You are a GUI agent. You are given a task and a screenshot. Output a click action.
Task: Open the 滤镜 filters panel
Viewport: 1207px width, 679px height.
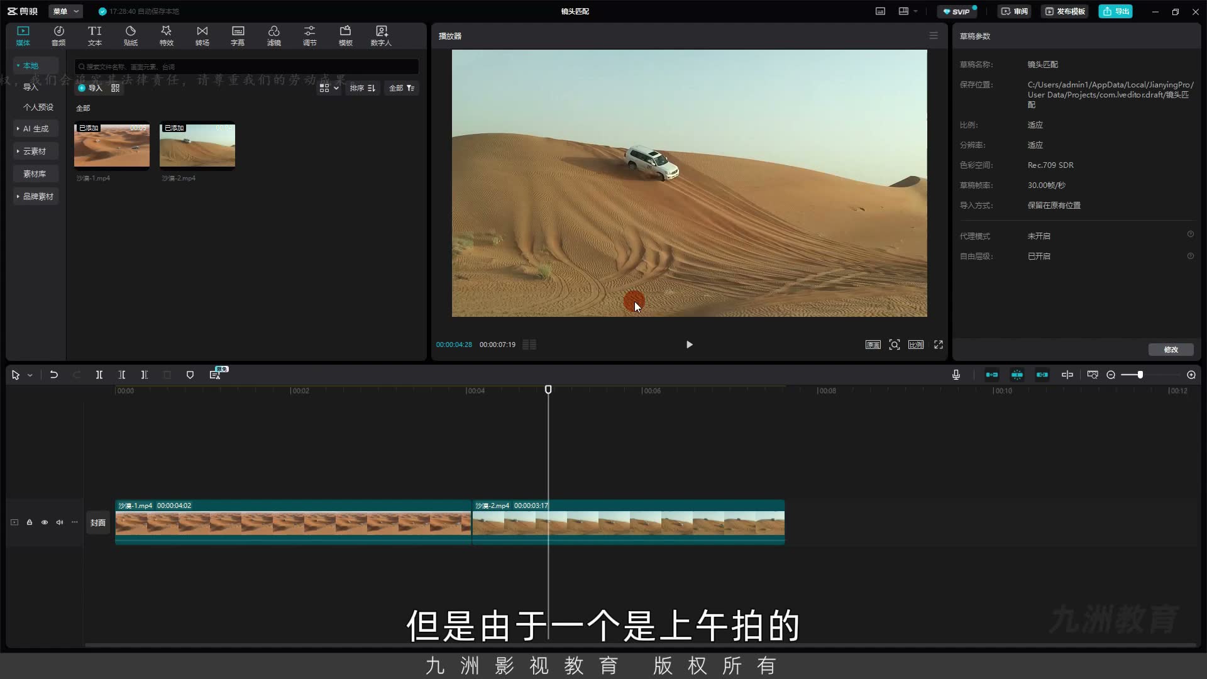[x=273, y=36]
